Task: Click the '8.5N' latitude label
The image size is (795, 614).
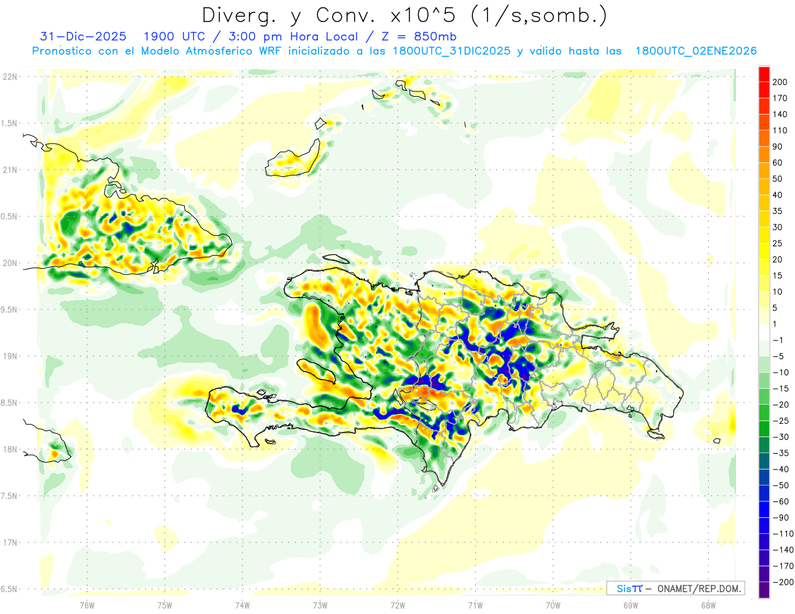Action: tap(10, 403)
